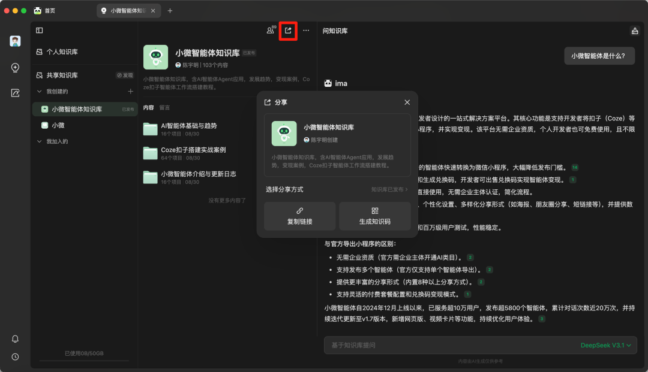
Task: Toggle the sidebar collapse icon
Action: tap(40, 31)
